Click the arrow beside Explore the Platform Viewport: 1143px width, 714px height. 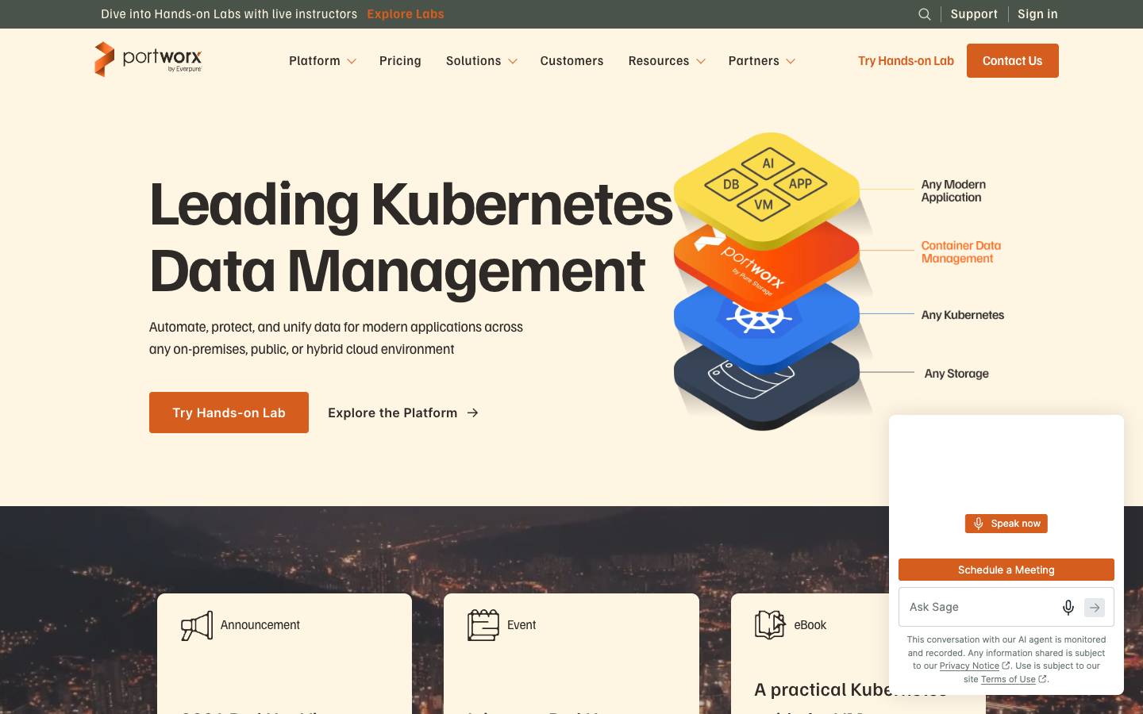pyautogui.click(x=473, y=413)
